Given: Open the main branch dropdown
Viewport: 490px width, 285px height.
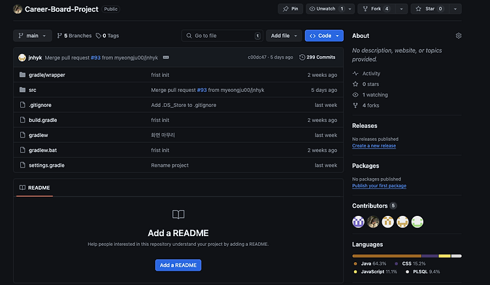Looking at the screenshot, I should [33, 36].
